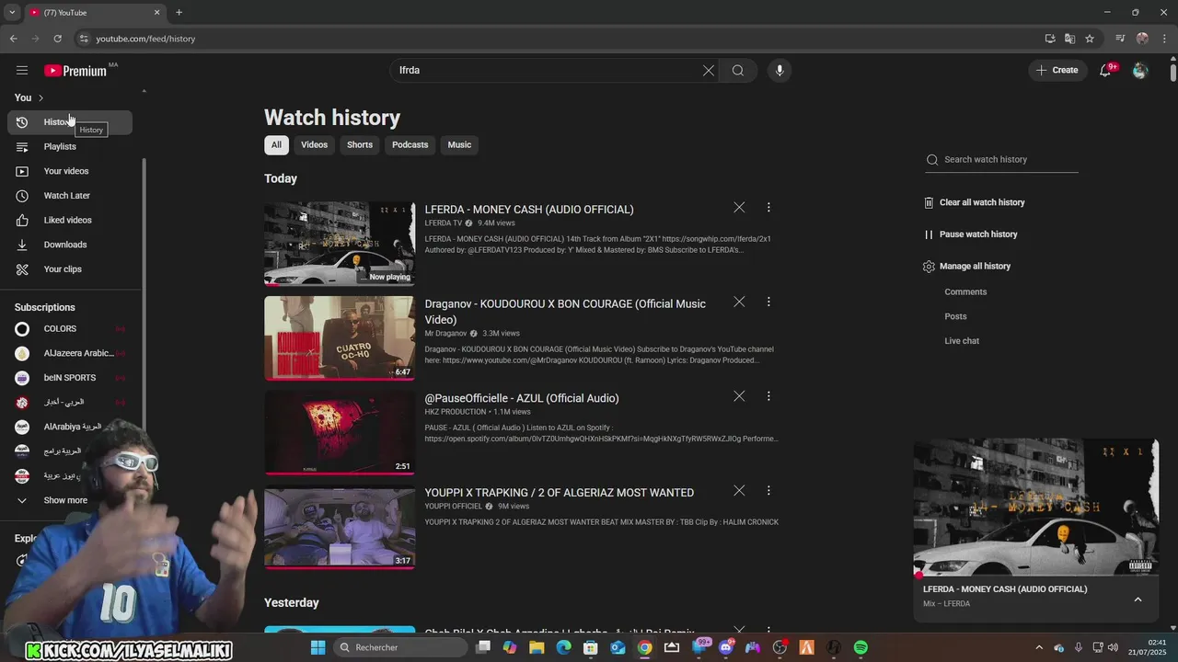Open the Draganov KOUDOUROU thumbnail

[340, 338]
